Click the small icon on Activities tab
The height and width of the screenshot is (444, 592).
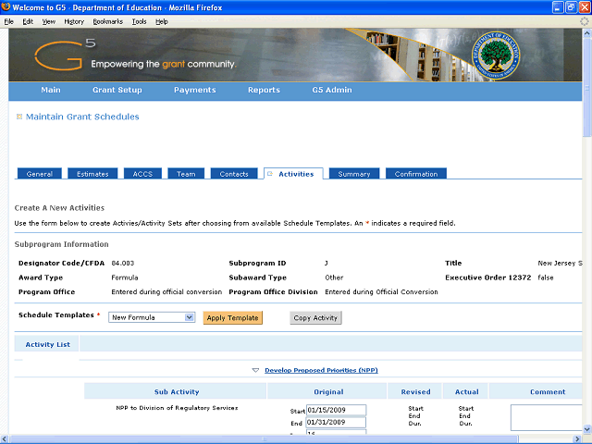coord(270,174)
